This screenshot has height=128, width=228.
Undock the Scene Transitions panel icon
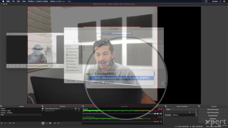[x=166, y=106]
